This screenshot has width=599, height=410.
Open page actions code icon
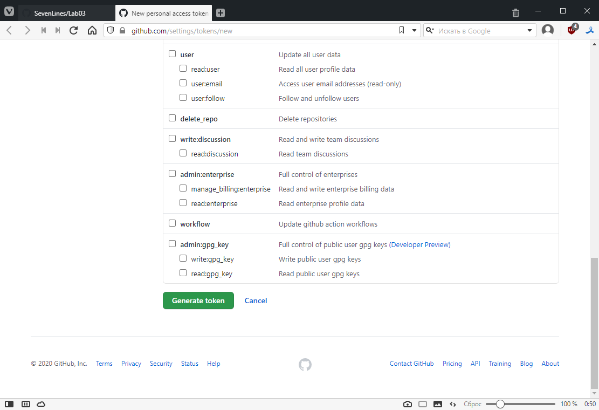453,404
